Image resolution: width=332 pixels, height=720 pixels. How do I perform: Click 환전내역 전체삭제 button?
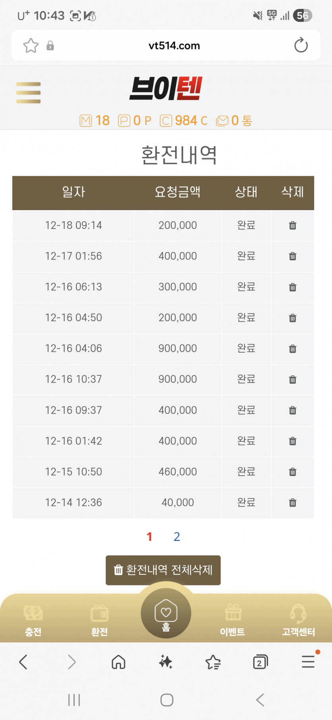[163, 570]
